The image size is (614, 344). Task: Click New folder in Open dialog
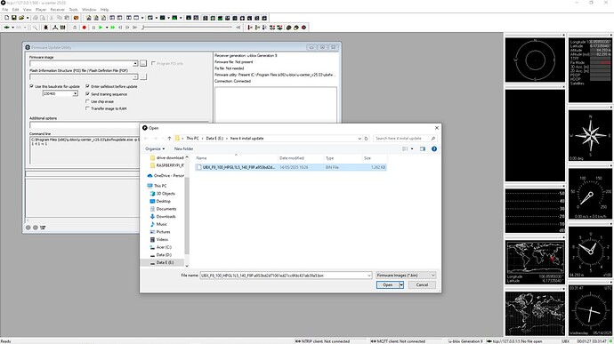click(183, 148)
